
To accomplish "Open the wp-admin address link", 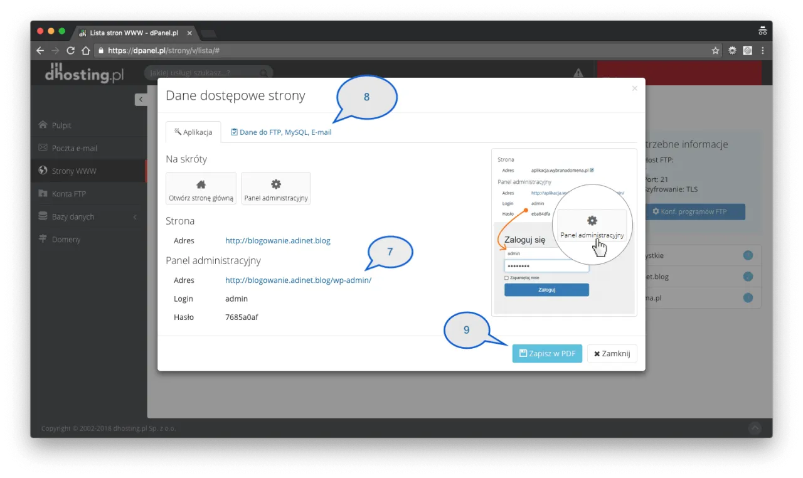I will 298,280.
